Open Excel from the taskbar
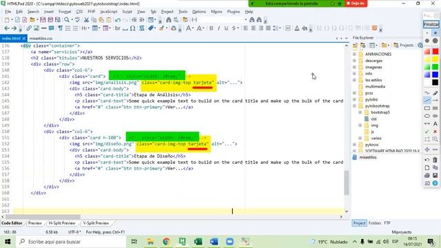 [x=198, y=242]
